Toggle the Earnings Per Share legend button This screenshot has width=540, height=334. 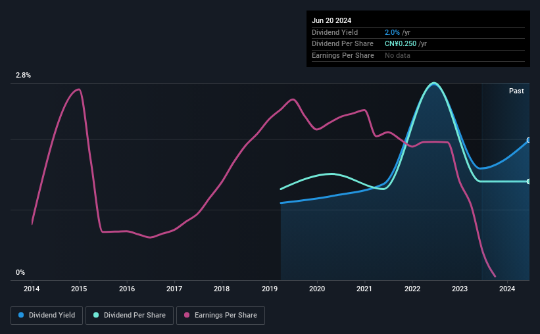tap(220, 316)
